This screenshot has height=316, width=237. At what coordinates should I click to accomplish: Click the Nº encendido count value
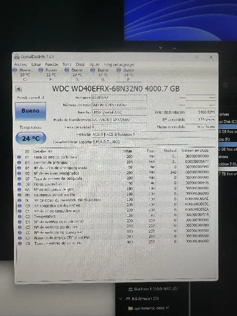point(200,119)
